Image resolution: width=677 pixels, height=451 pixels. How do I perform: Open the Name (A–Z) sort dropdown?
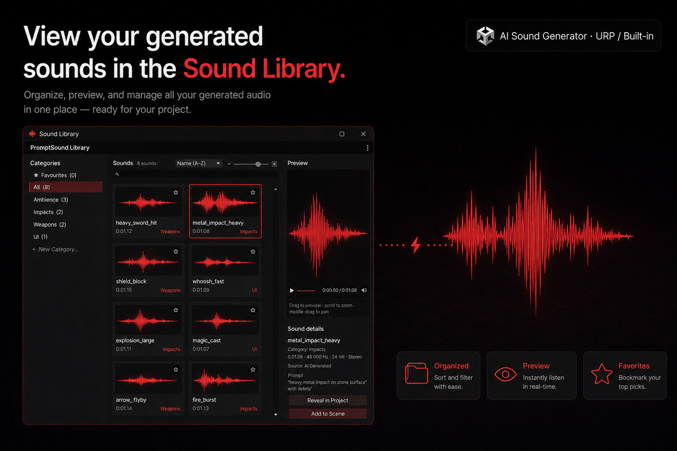pos(199,163)
